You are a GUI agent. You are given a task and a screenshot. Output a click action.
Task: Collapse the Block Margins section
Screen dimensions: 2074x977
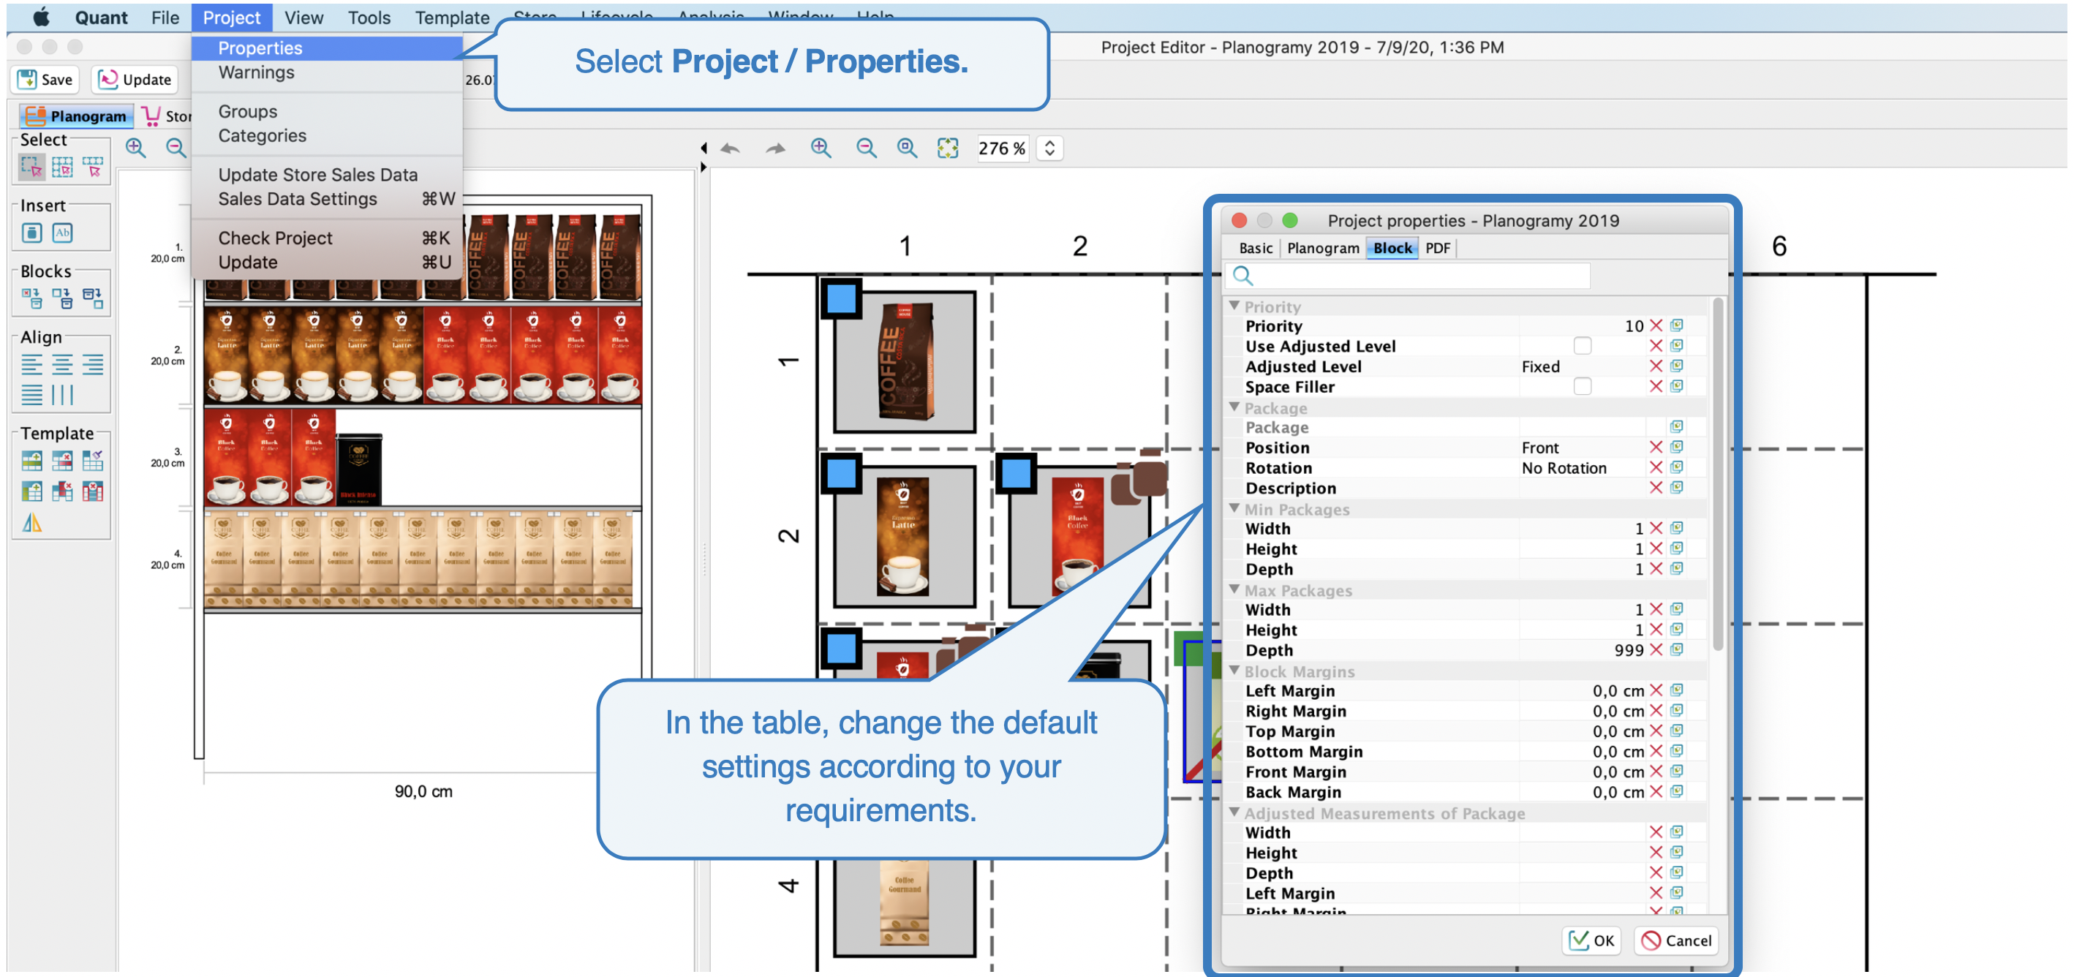coord(1234,671)
